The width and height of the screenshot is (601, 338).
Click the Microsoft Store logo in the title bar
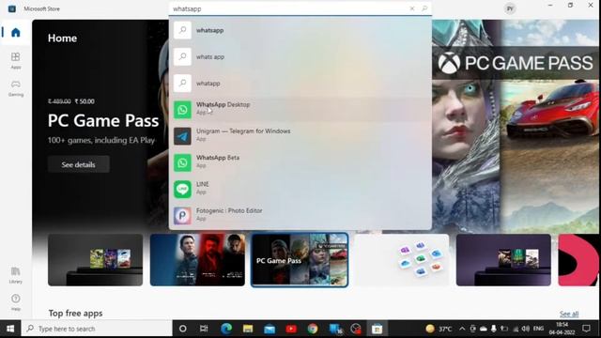[x=12, y=8]
